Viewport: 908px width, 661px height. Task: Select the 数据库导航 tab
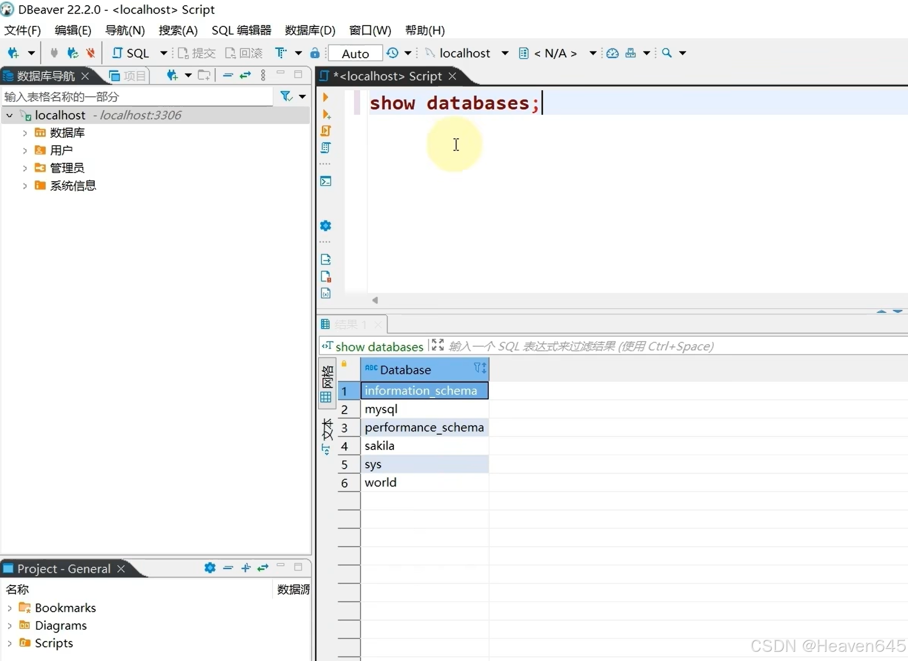(46, 76)
